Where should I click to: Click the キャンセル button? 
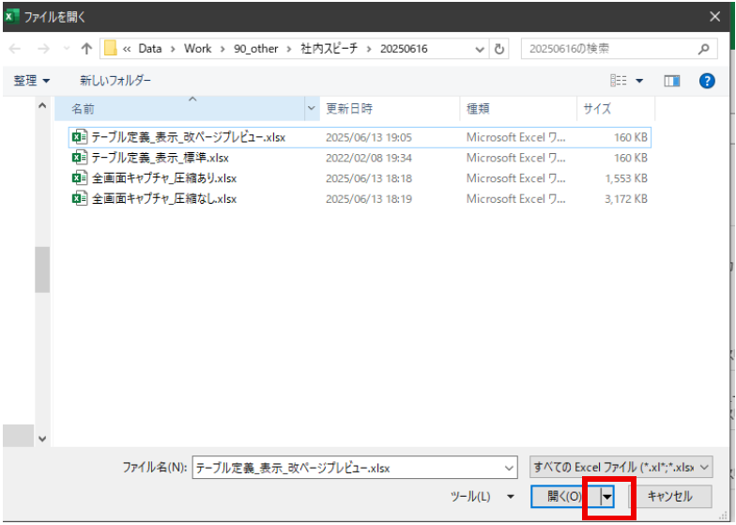(670, 496)
